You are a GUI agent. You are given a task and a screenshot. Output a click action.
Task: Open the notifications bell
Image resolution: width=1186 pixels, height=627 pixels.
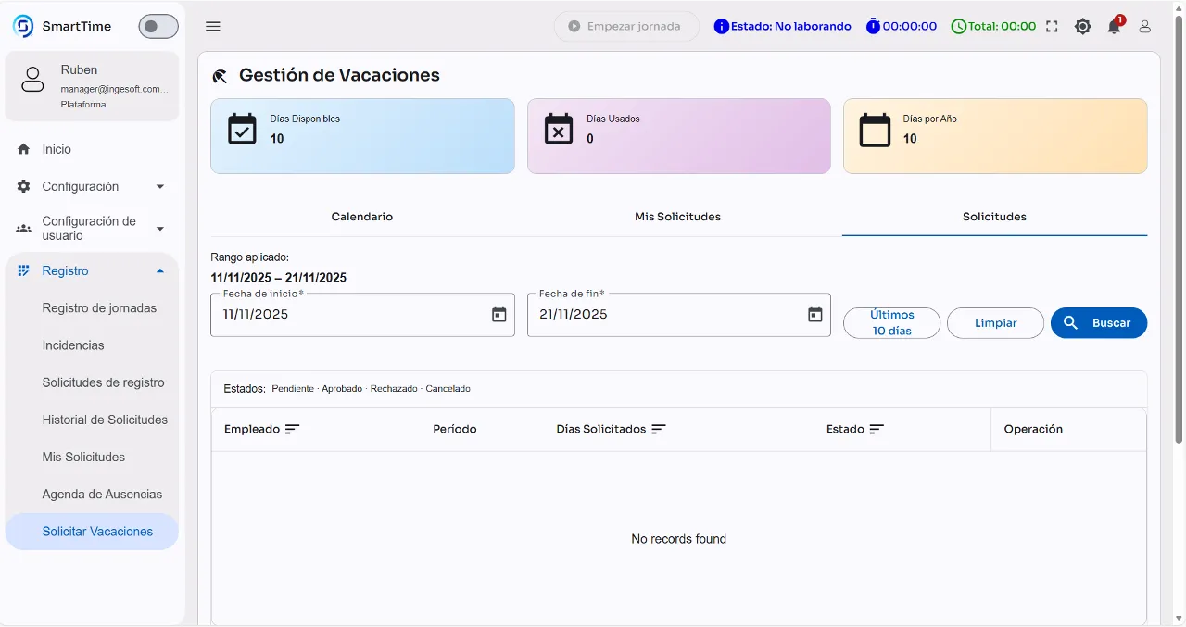(x=1114, y=27)
